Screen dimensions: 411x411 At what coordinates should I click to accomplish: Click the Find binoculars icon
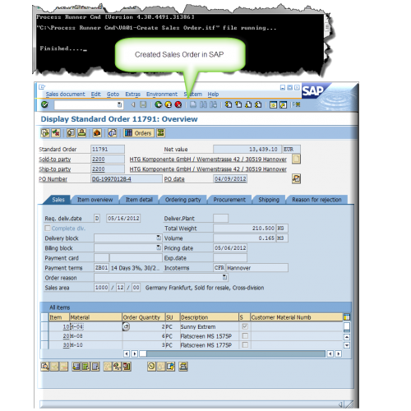[203, 104]
